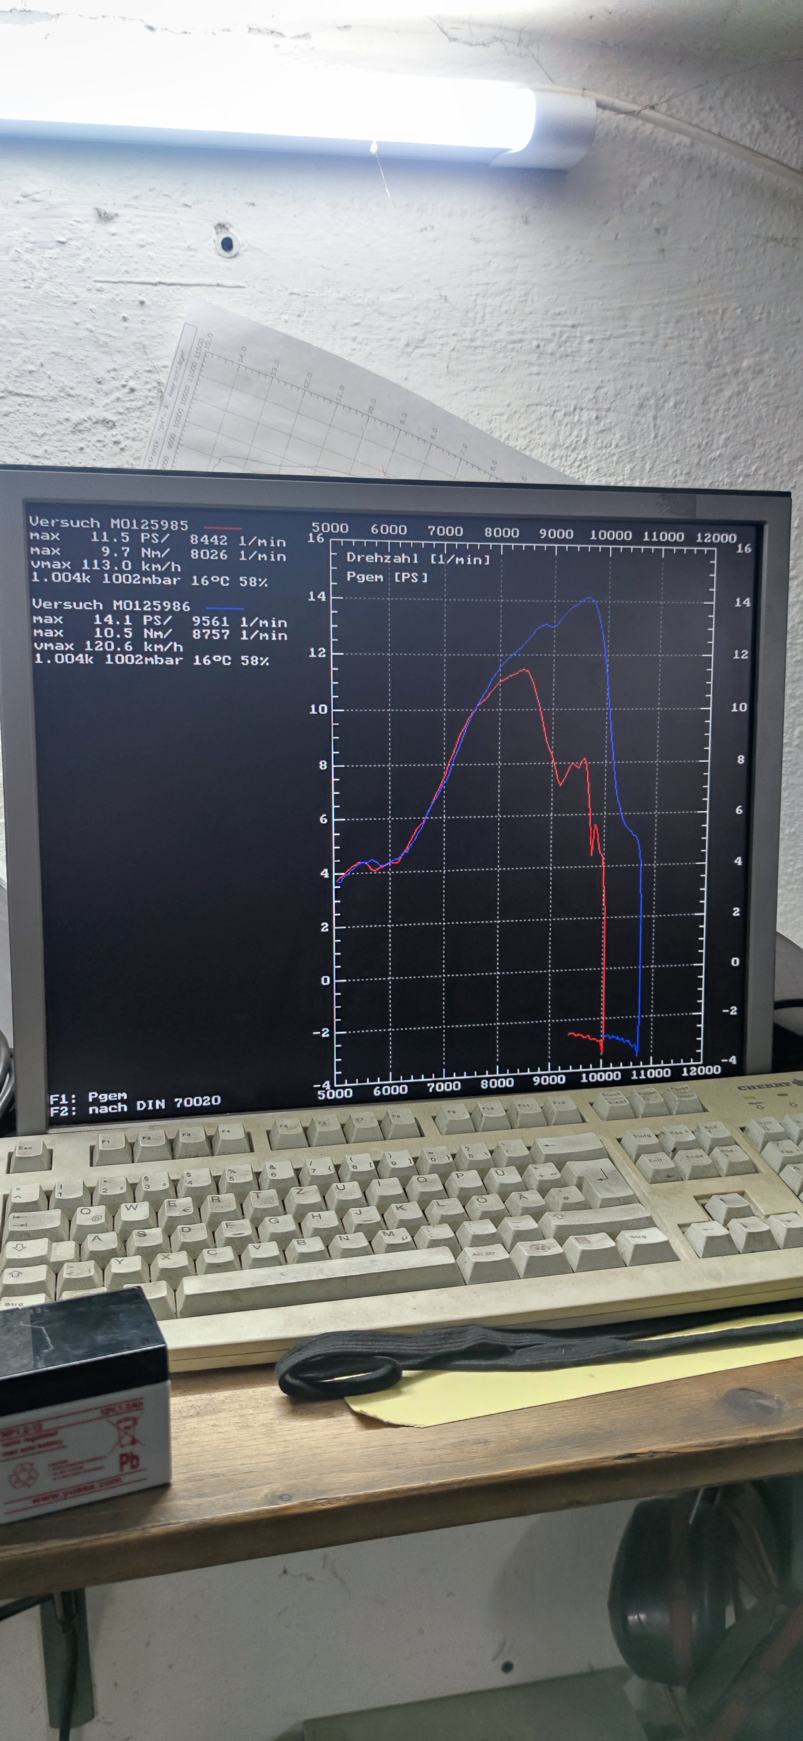Image resolution: width=803 pixels, height=1741 pixels.
Task: Click the red legend line for M0125985
Action: [x=222, y=528]
